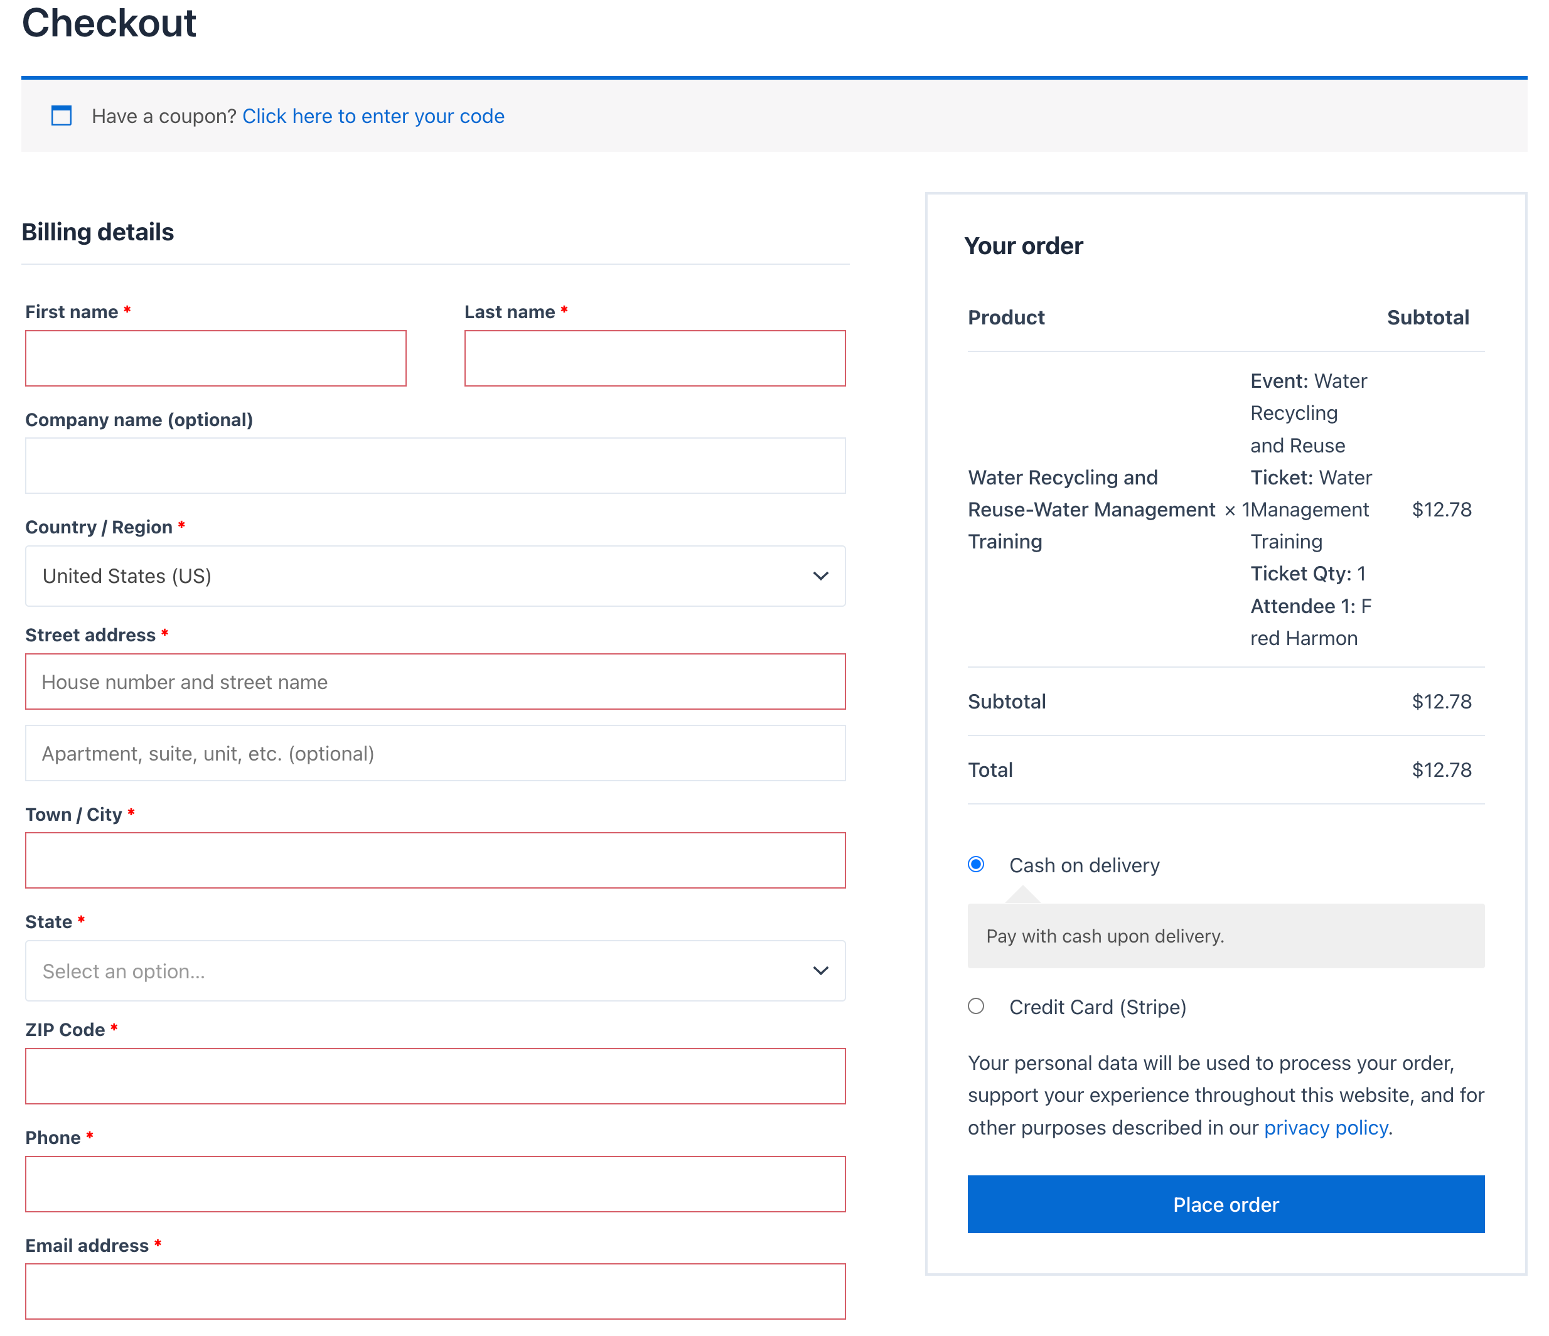
Task: Click into the Phone number field
Action: [x=435, y=1184]
